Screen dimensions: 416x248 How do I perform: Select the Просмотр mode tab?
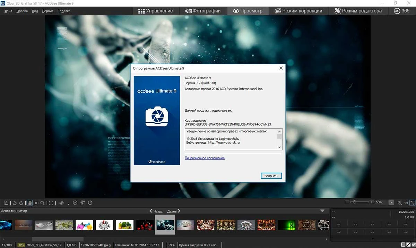(248, 11)
